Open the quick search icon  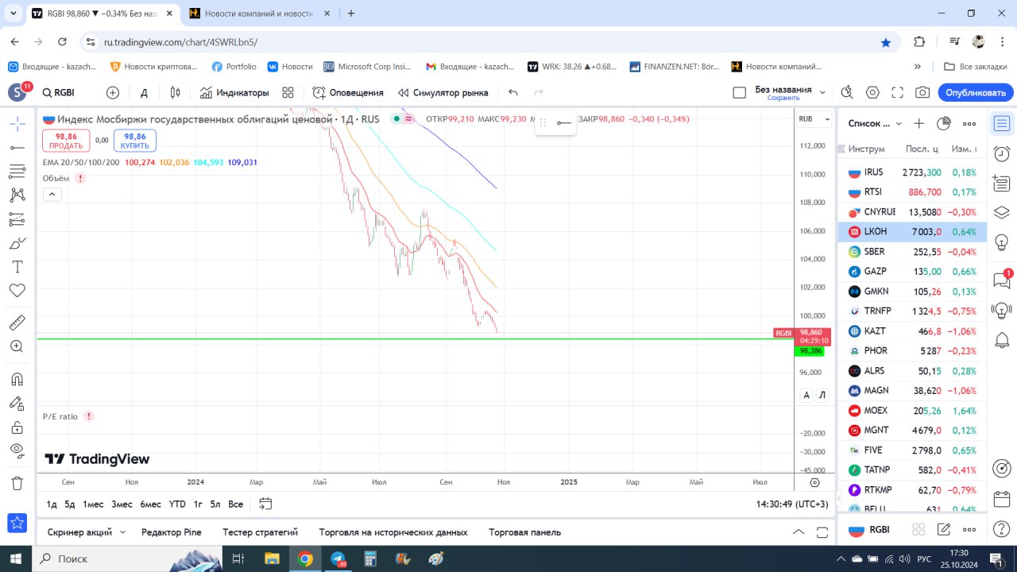(x=847, y=92)
